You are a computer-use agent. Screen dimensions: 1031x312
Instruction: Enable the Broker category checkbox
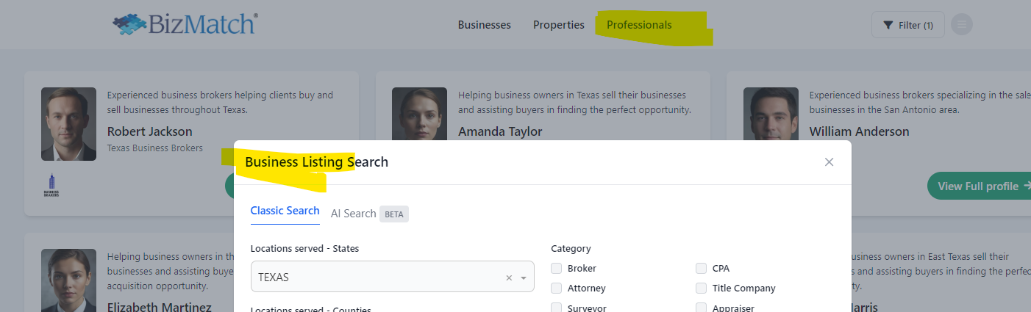(x=557, y=269)
